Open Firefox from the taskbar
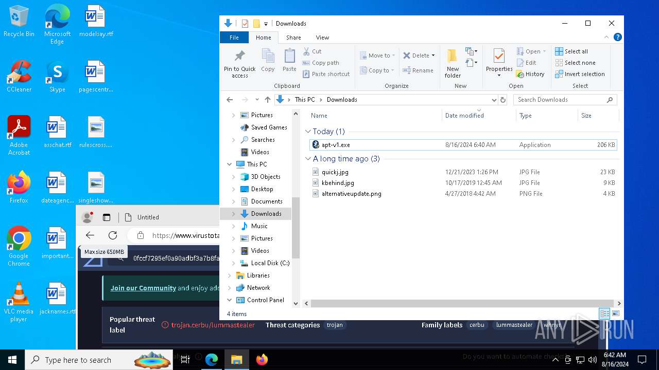This screenshot has height=370, width=659. pyautogui.click(x=262, y=360)
